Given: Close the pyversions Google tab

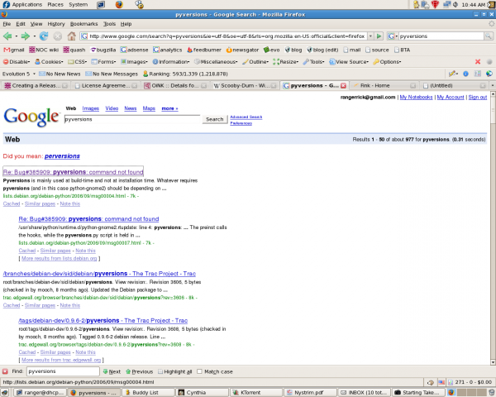Looking at the screenshot, I should pyautogui.click(x=343, y=86).
